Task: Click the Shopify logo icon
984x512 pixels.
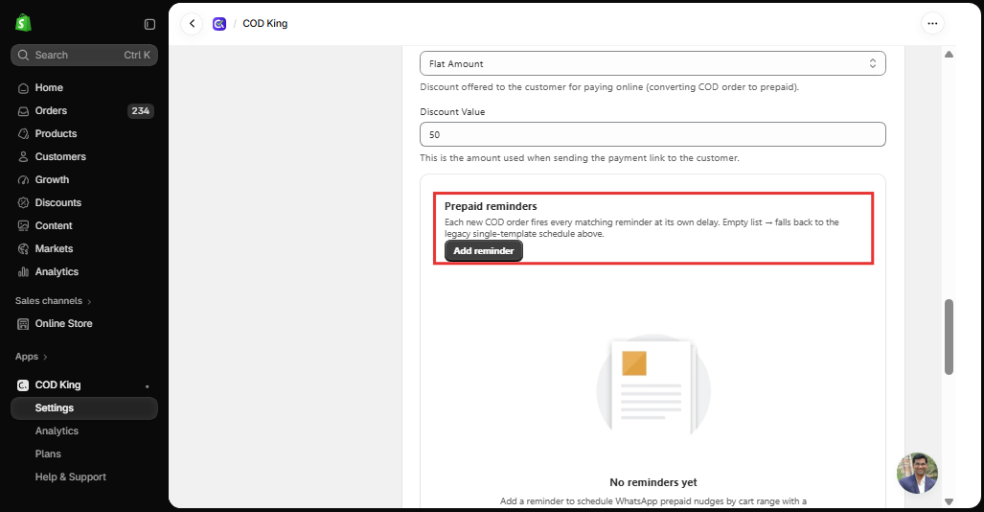Action: click(x=23, y=23)
